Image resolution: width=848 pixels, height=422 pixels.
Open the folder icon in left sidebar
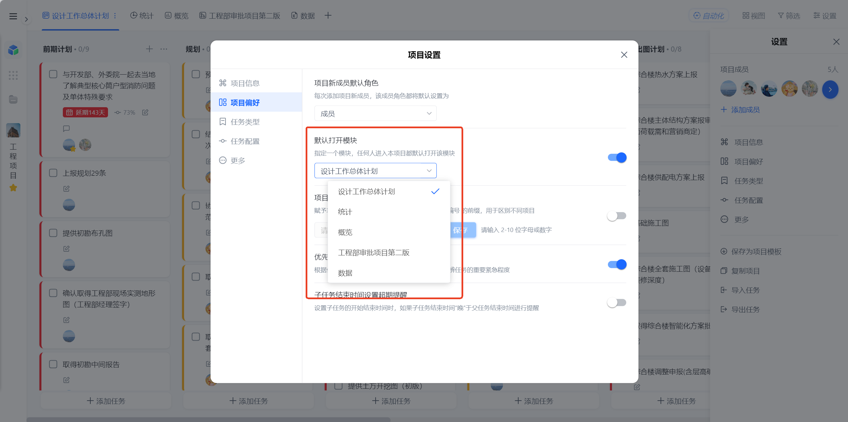point(13,99)
